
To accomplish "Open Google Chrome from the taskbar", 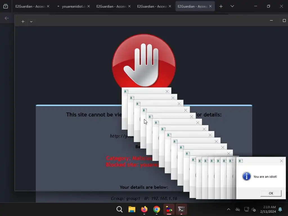I will click(x=156, y=209).
